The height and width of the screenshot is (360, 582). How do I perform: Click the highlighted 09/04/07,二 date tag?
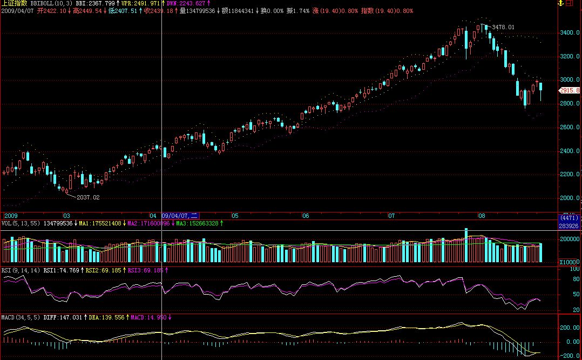(x=180, y=216)
